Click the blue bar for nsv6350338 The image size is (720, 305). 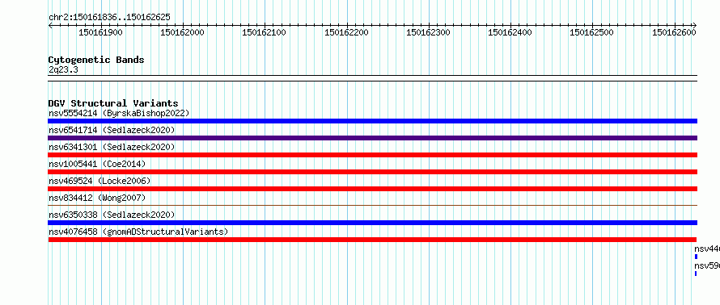(373, 223)
